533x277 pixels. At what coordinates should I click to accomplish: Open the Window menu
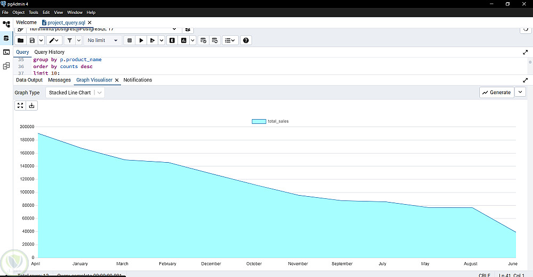point(75,12)
